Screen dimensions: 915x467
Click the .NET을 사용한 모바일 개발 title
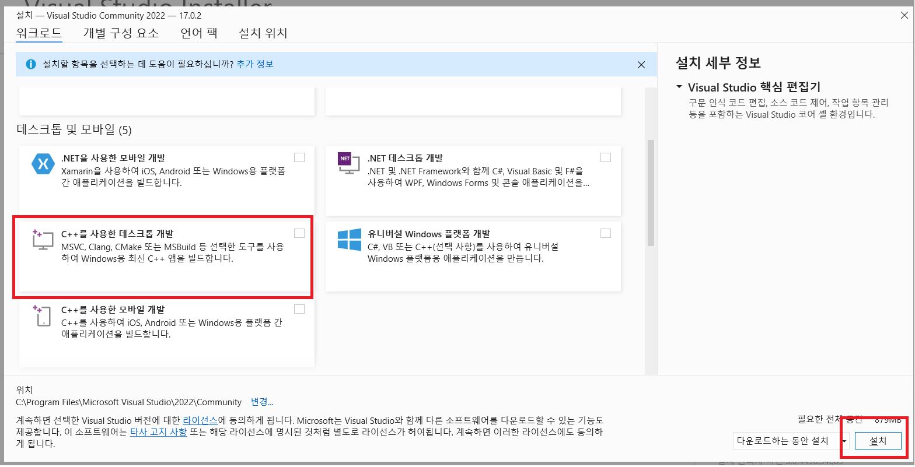pyautogui.click(x=113, y=158)
